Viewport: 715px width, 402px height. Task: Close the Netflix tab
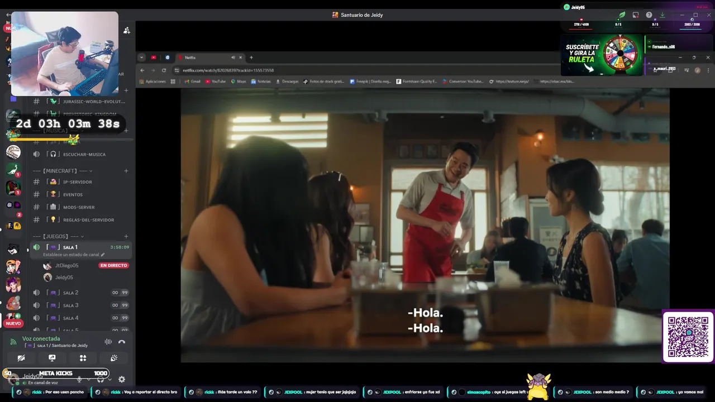(241, 58)
